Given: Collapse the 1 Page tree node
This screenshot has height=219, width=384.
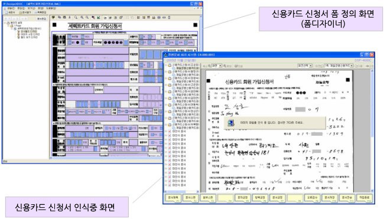Looking at the screenshot, I should click(9, 26).
